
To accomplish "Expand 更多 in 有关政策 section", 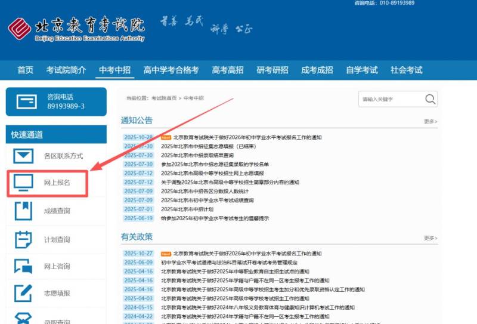I will pyautogui.click(x=430, y=238).
